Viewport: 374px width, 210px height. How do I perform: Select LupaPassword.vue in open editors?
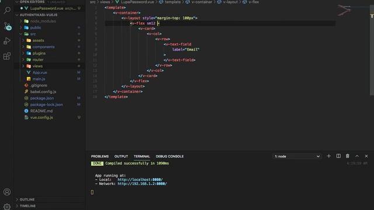pyautogui.click(x=47, y=8)
